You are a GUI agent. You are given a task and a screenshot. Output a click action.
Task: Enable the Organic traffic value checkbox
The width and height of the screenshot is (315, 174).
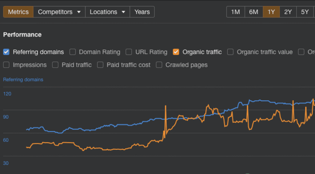coord(230,52)
